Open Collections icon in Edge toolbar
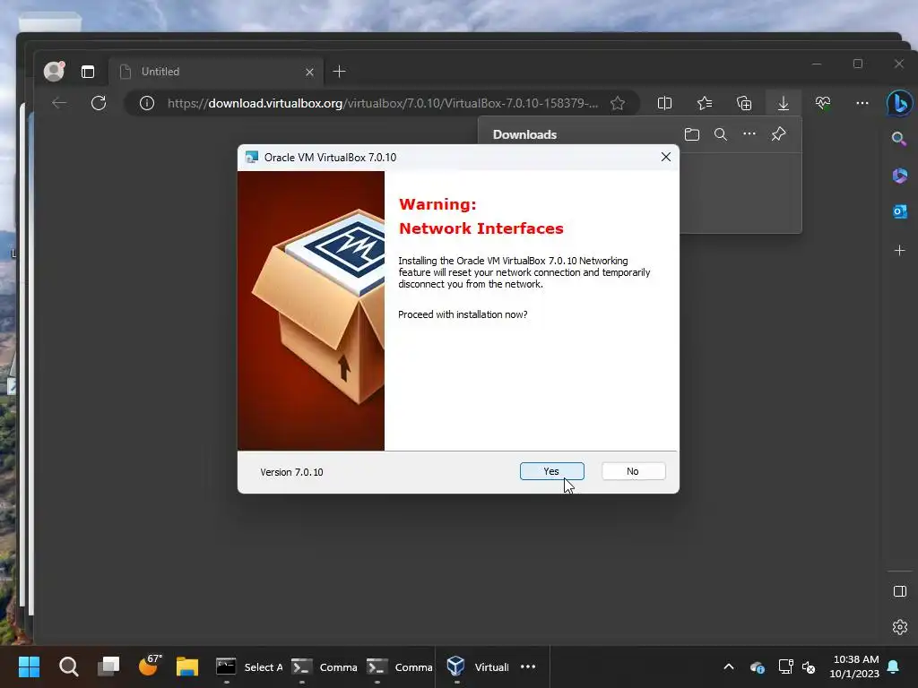918x688 pixels. [x=744, y=104]
